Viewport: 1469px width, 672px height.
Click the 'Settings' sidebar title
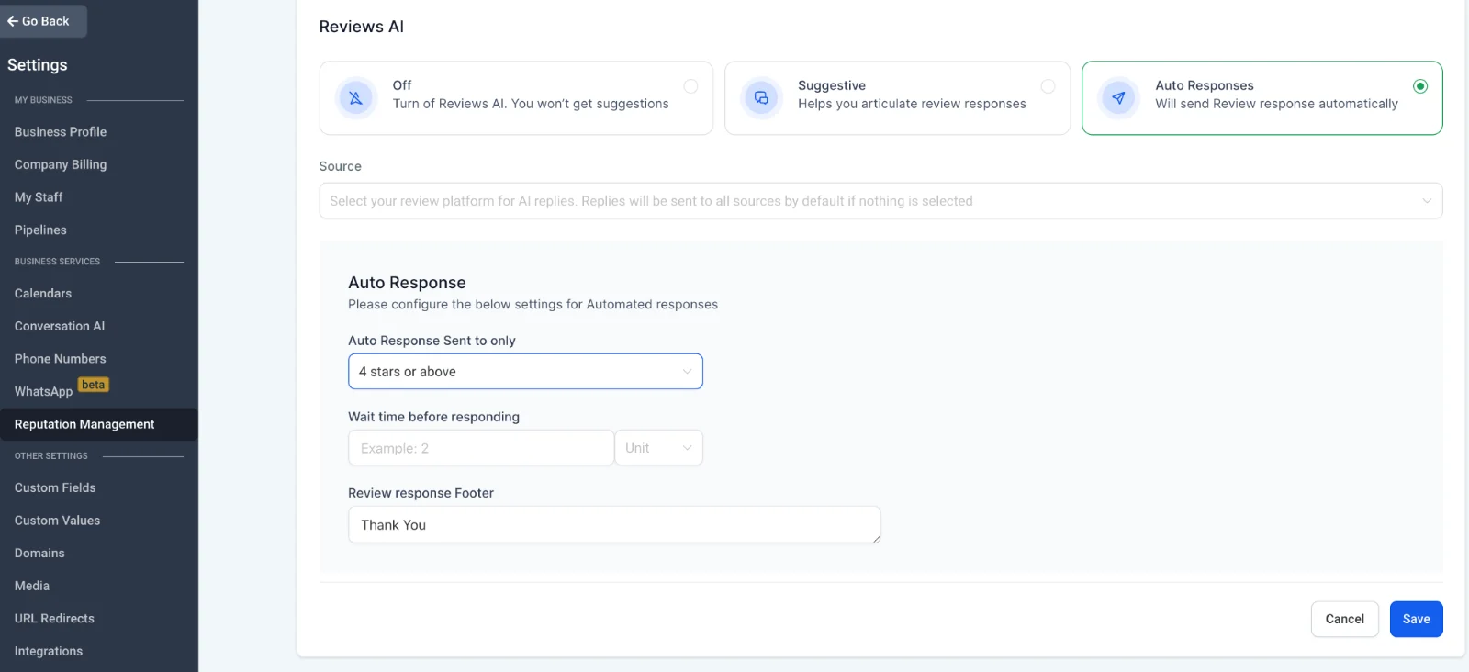tap(37, 65)
